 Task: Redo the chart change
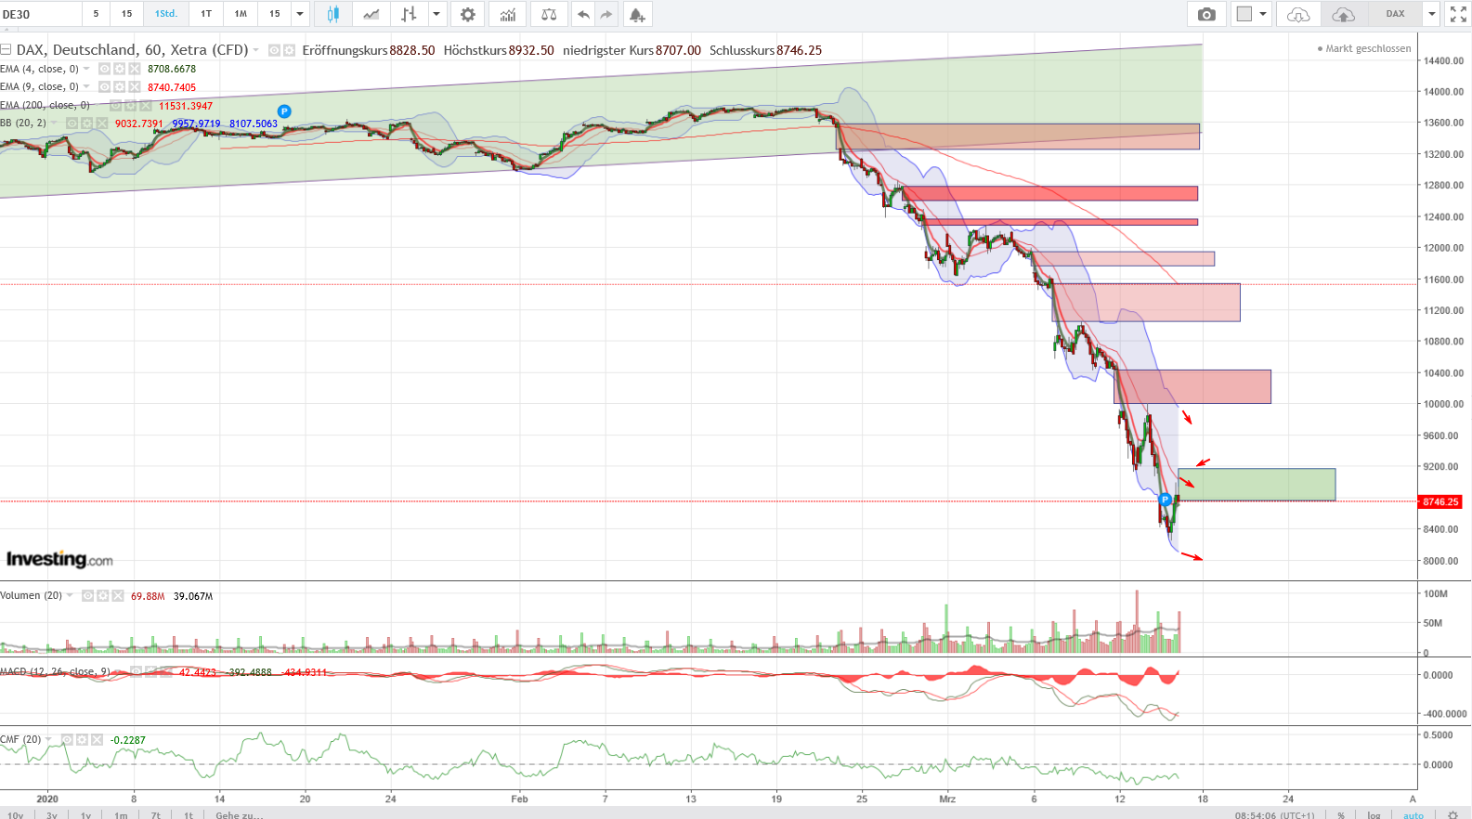[606, 14]
